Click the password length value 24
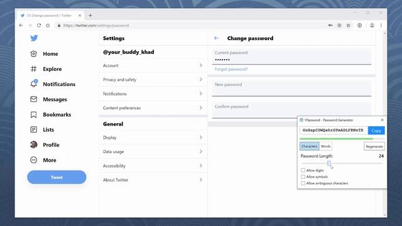402x226 pixels. 381,156
